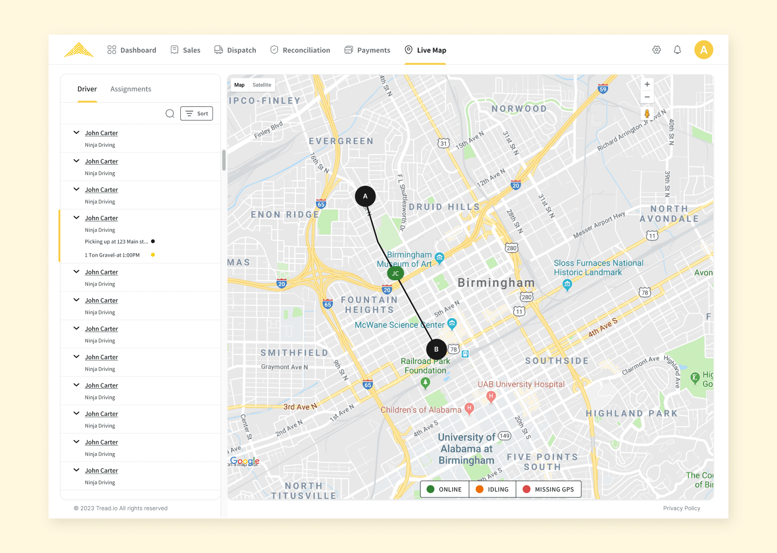777x553 pixels.
Task: Switch map to Map view
Action: point(240,85)
